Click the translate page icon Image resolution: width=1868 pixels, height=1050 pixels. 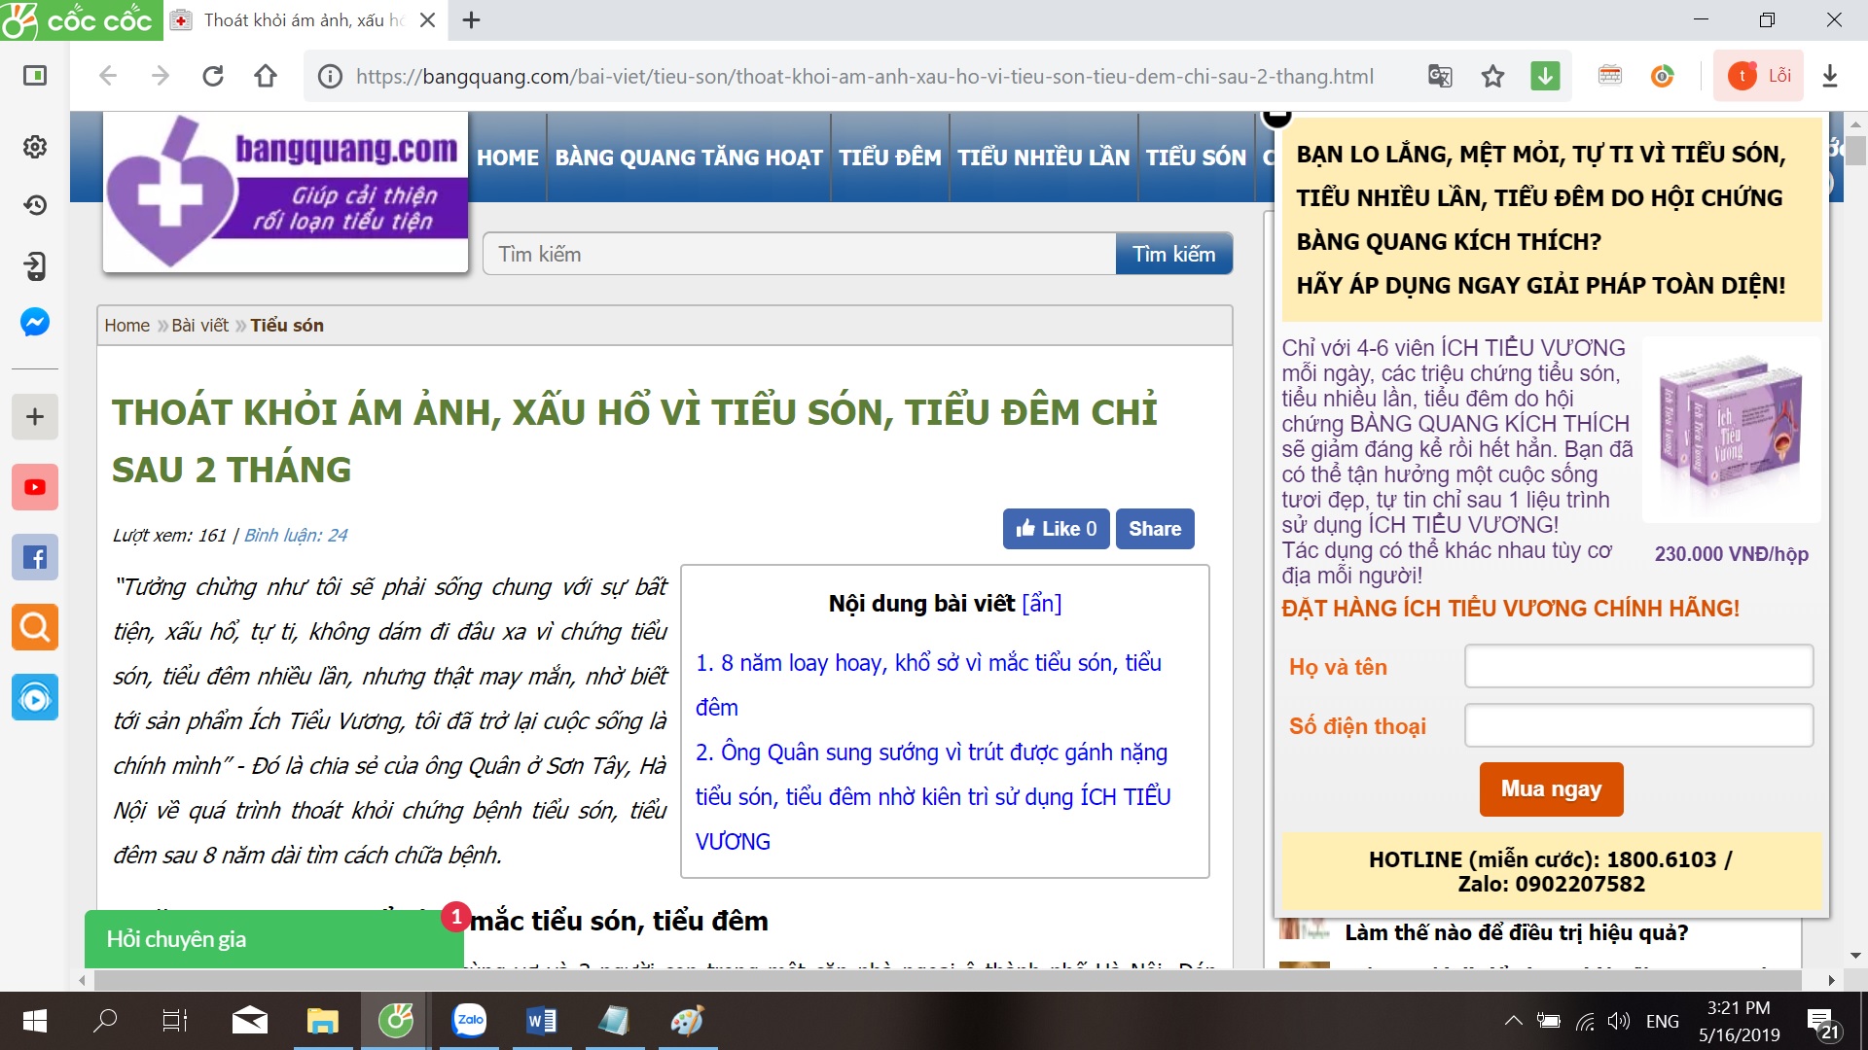click(1440, 76)
